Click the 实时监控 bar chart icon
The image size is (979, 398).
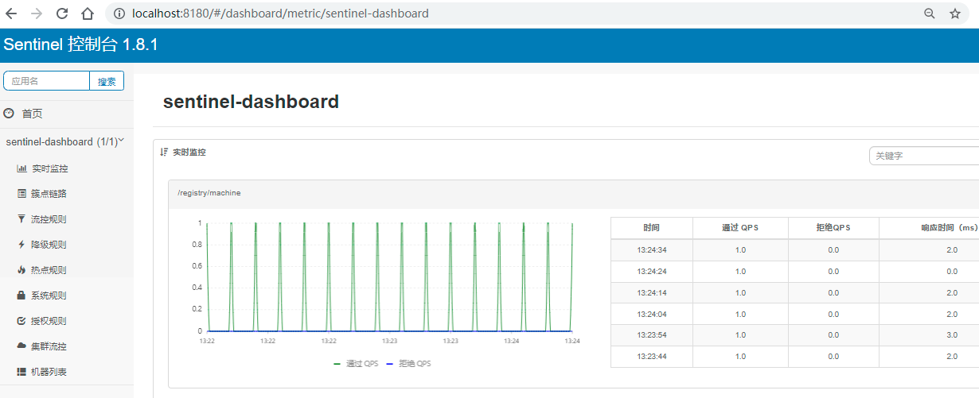pos(21,168)
